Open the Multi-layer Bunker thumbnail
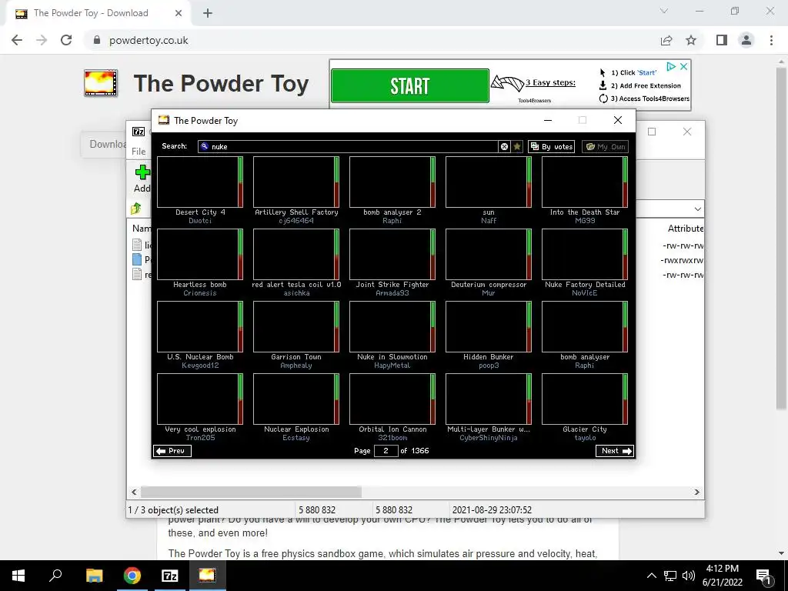Viewport: 788px width, 591px height. [x=489, y=399]
